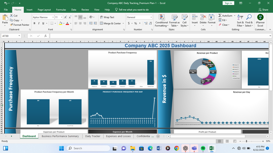Open the Format cells menu icon
Viewport: 273px width, 153px height.
tap(212, 18)
